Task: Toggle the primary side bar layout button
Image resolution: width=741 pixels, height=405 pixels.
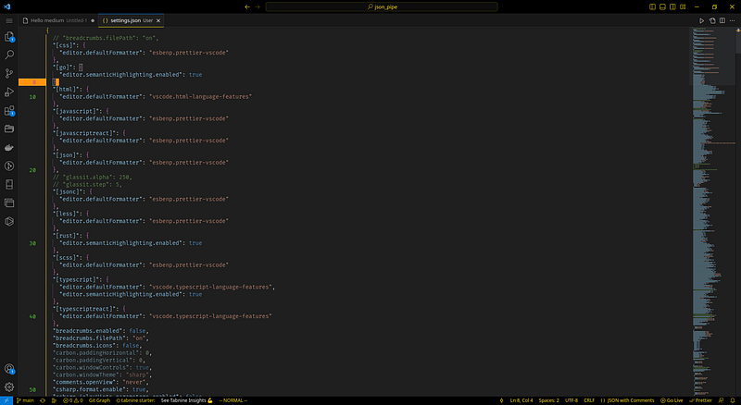Action: [652, 6]
